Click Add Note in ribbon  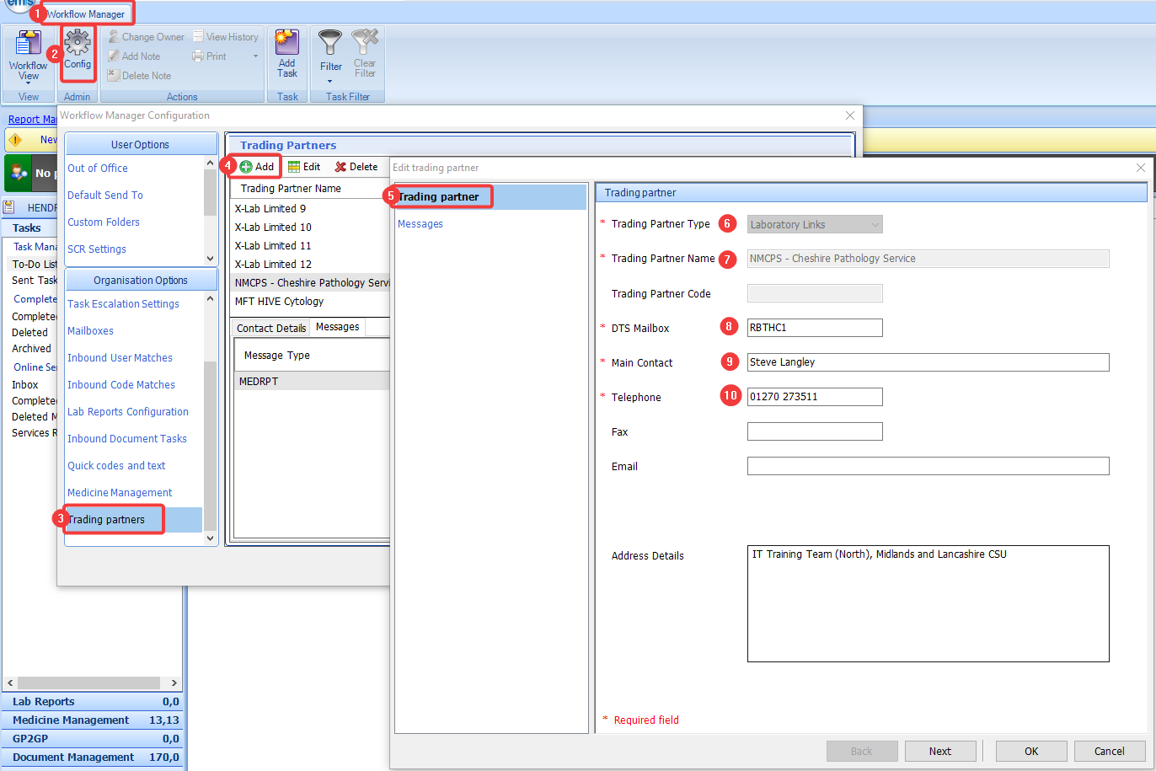134,56
